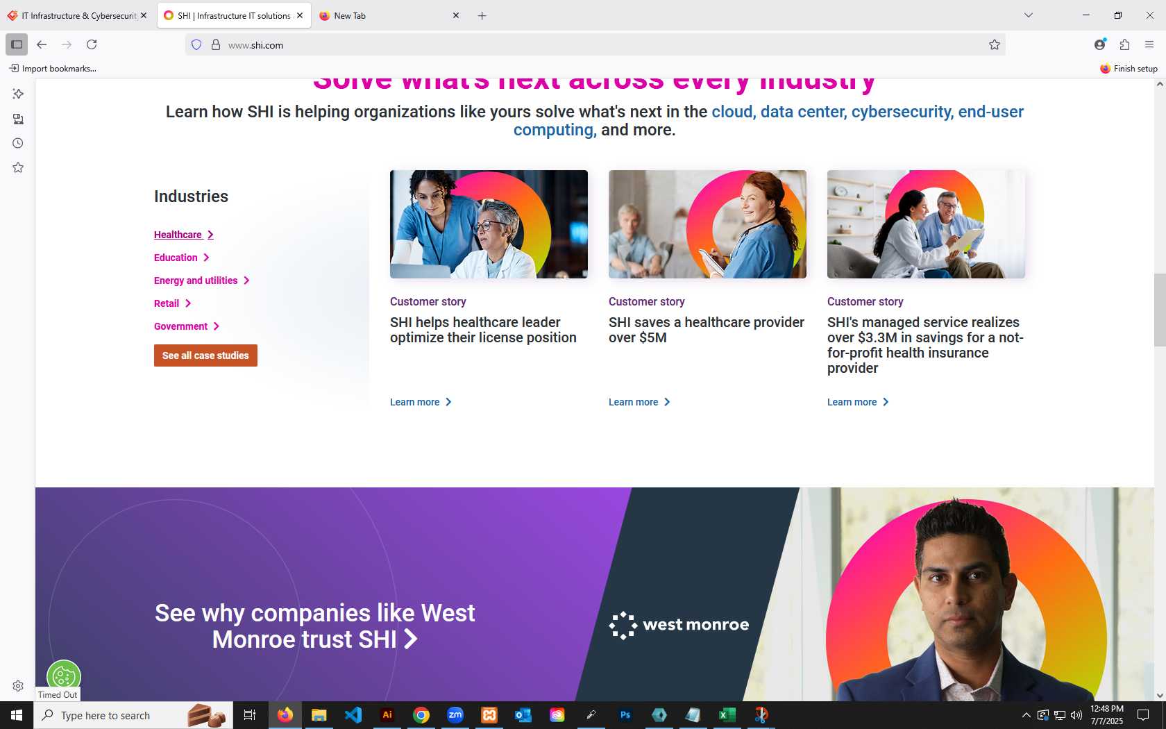1166x729 pixels.
Task: Open cloud link in intro text
Action: (734, 112)
